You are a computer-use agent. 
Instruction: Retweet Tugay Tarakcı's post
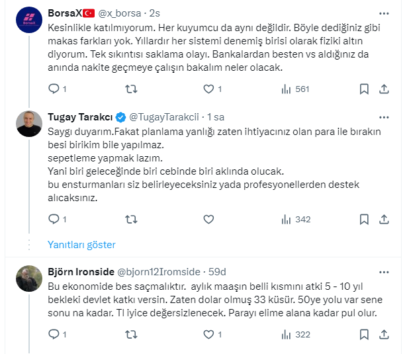pyautogui.click(x=131, y=218)
